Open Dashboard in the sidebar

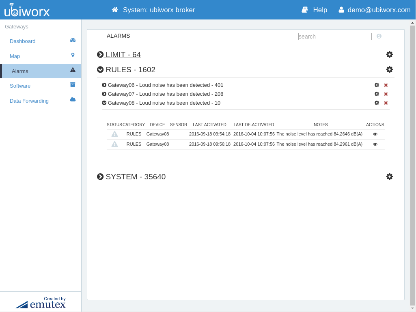click(23, 41)
